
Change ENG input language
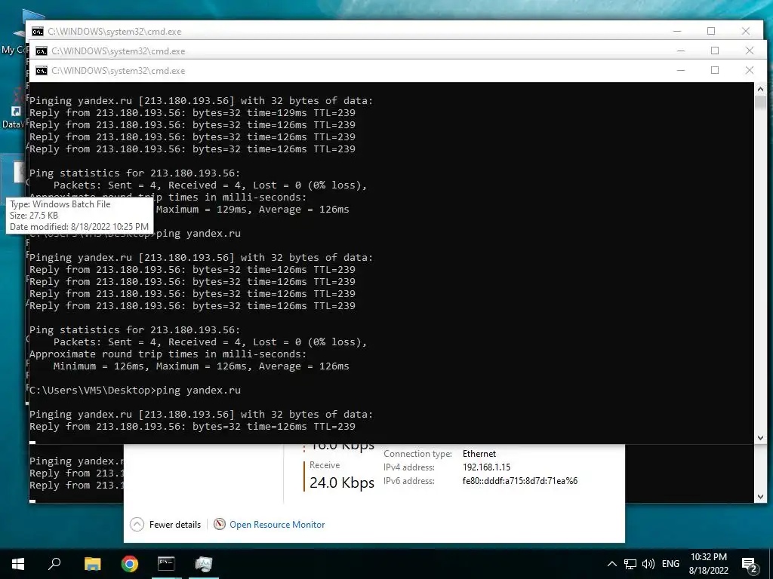[x=670, y=564]
